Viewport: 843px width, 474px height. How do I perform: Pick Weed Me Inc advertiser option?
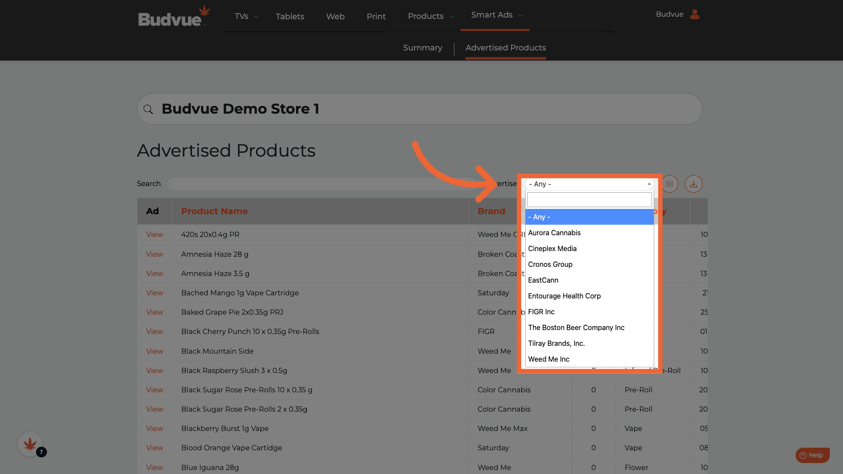548,359
